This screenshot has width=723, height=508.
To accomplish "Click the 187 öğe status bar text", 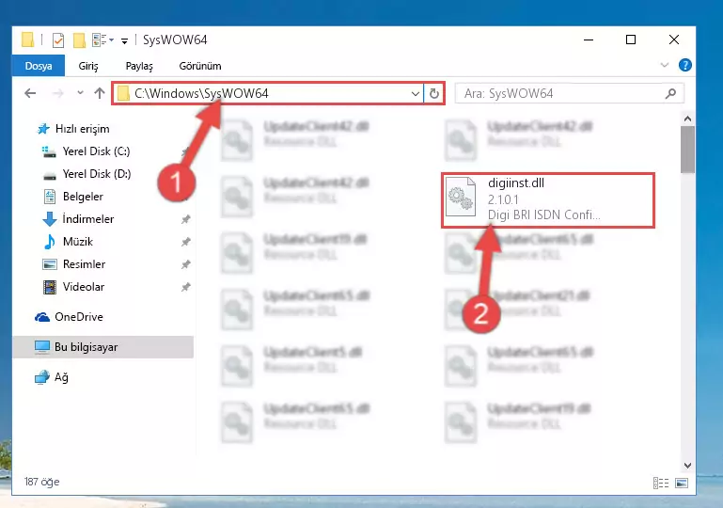I will pyautogui.click(x=42, y=483).
